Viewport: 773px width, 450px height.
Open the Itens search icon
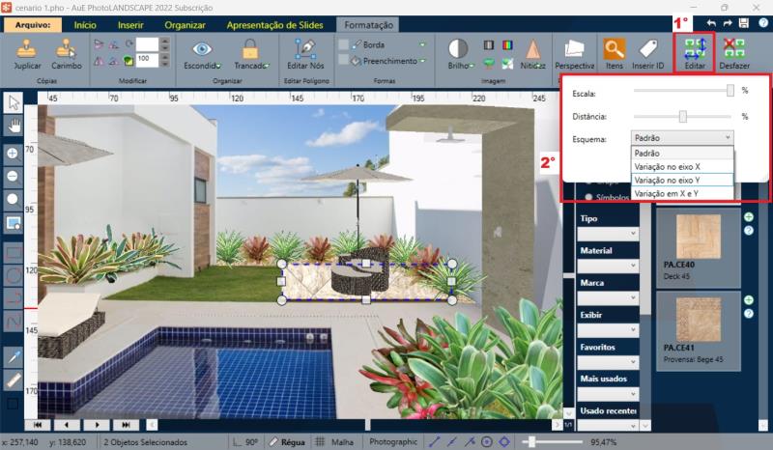pos(614,50)
